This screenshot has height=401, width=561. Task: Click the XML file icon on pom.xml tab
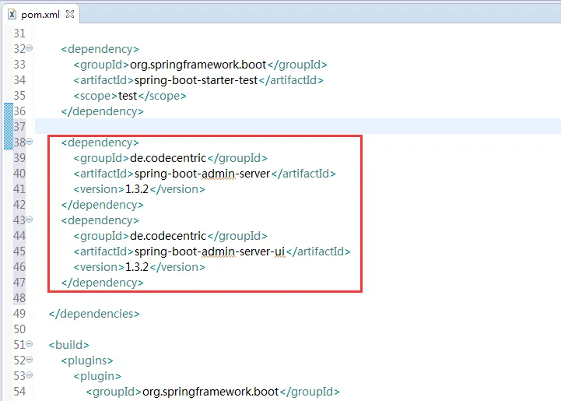(12, 14)
